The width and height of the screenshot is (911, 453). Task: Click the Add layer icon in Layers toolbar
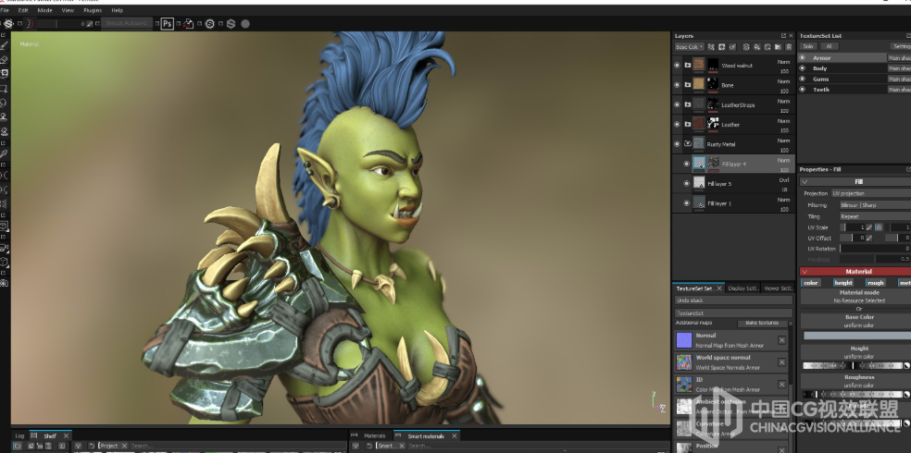[746, 47]
